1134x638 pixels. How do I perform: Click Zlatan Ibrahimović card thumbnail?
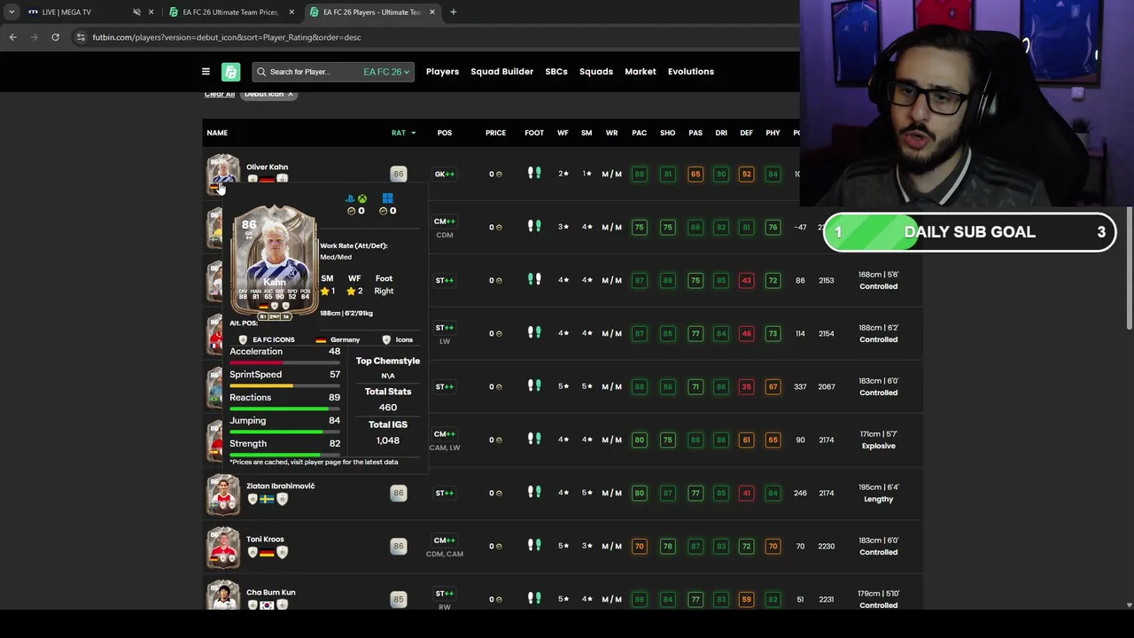pyautogui.click(x=223, y=494)
